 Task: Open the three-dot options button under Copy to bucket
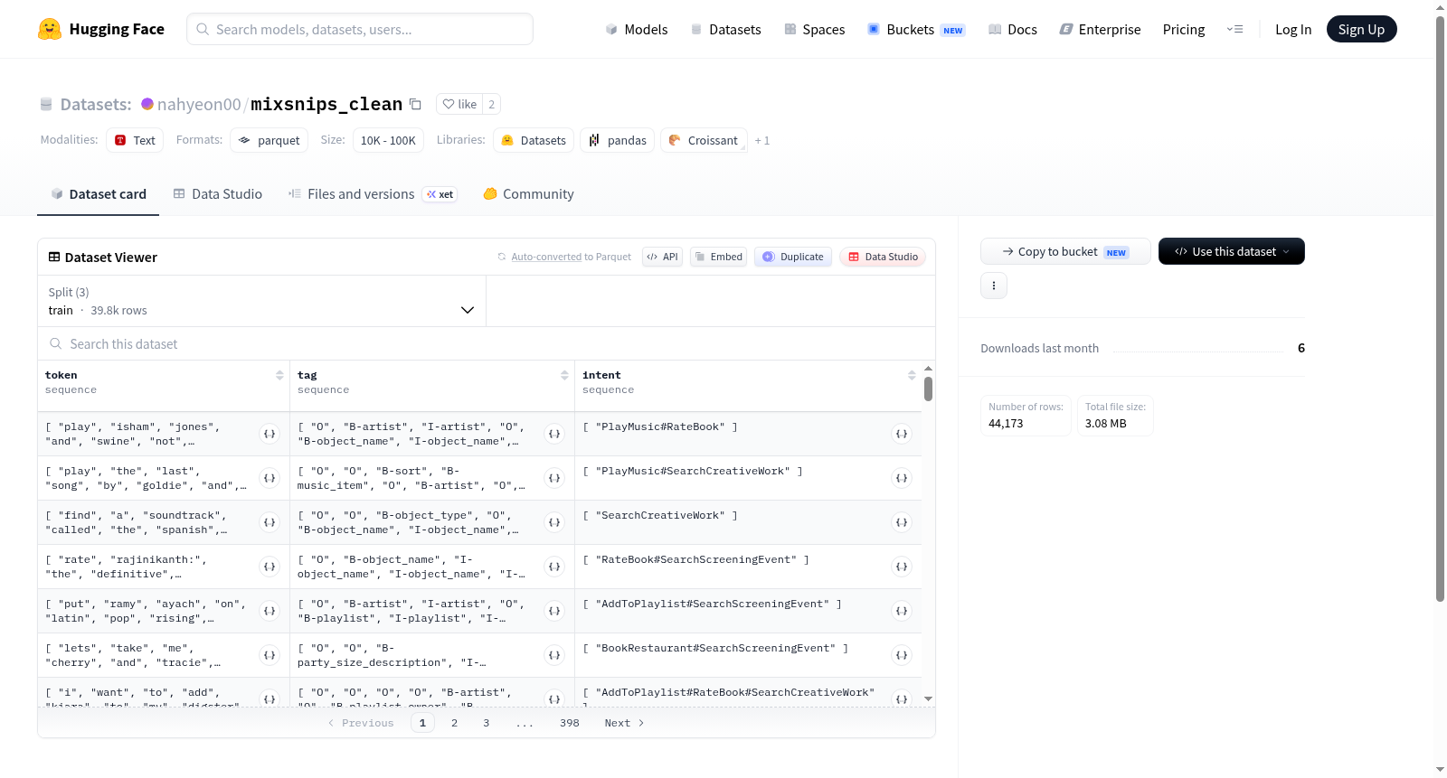[994, 286]
